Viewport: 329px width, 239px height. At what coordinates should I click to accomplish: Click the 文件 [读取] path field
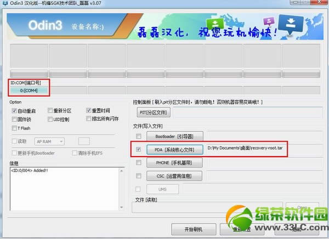coord(207,207)
